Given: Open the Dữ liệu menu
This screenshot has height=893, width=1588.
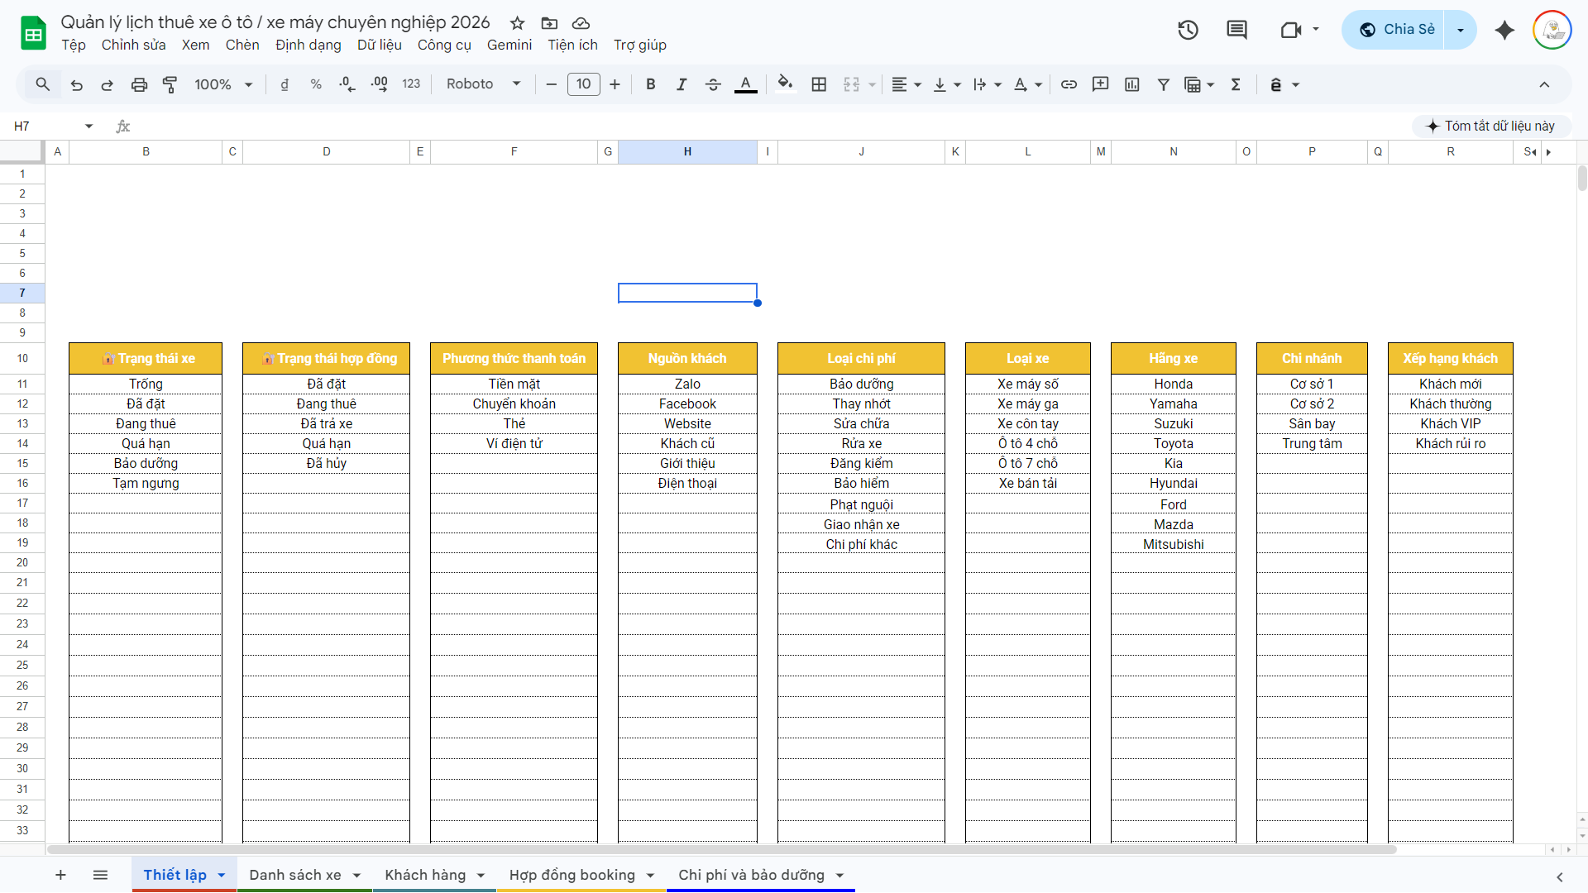Looking at the screenshot, I should click(x=380, y=45).
